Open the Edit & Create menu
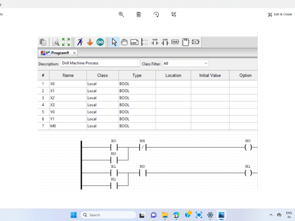The width and height of the screenshot is (295, 221). (x=280, y=14)
